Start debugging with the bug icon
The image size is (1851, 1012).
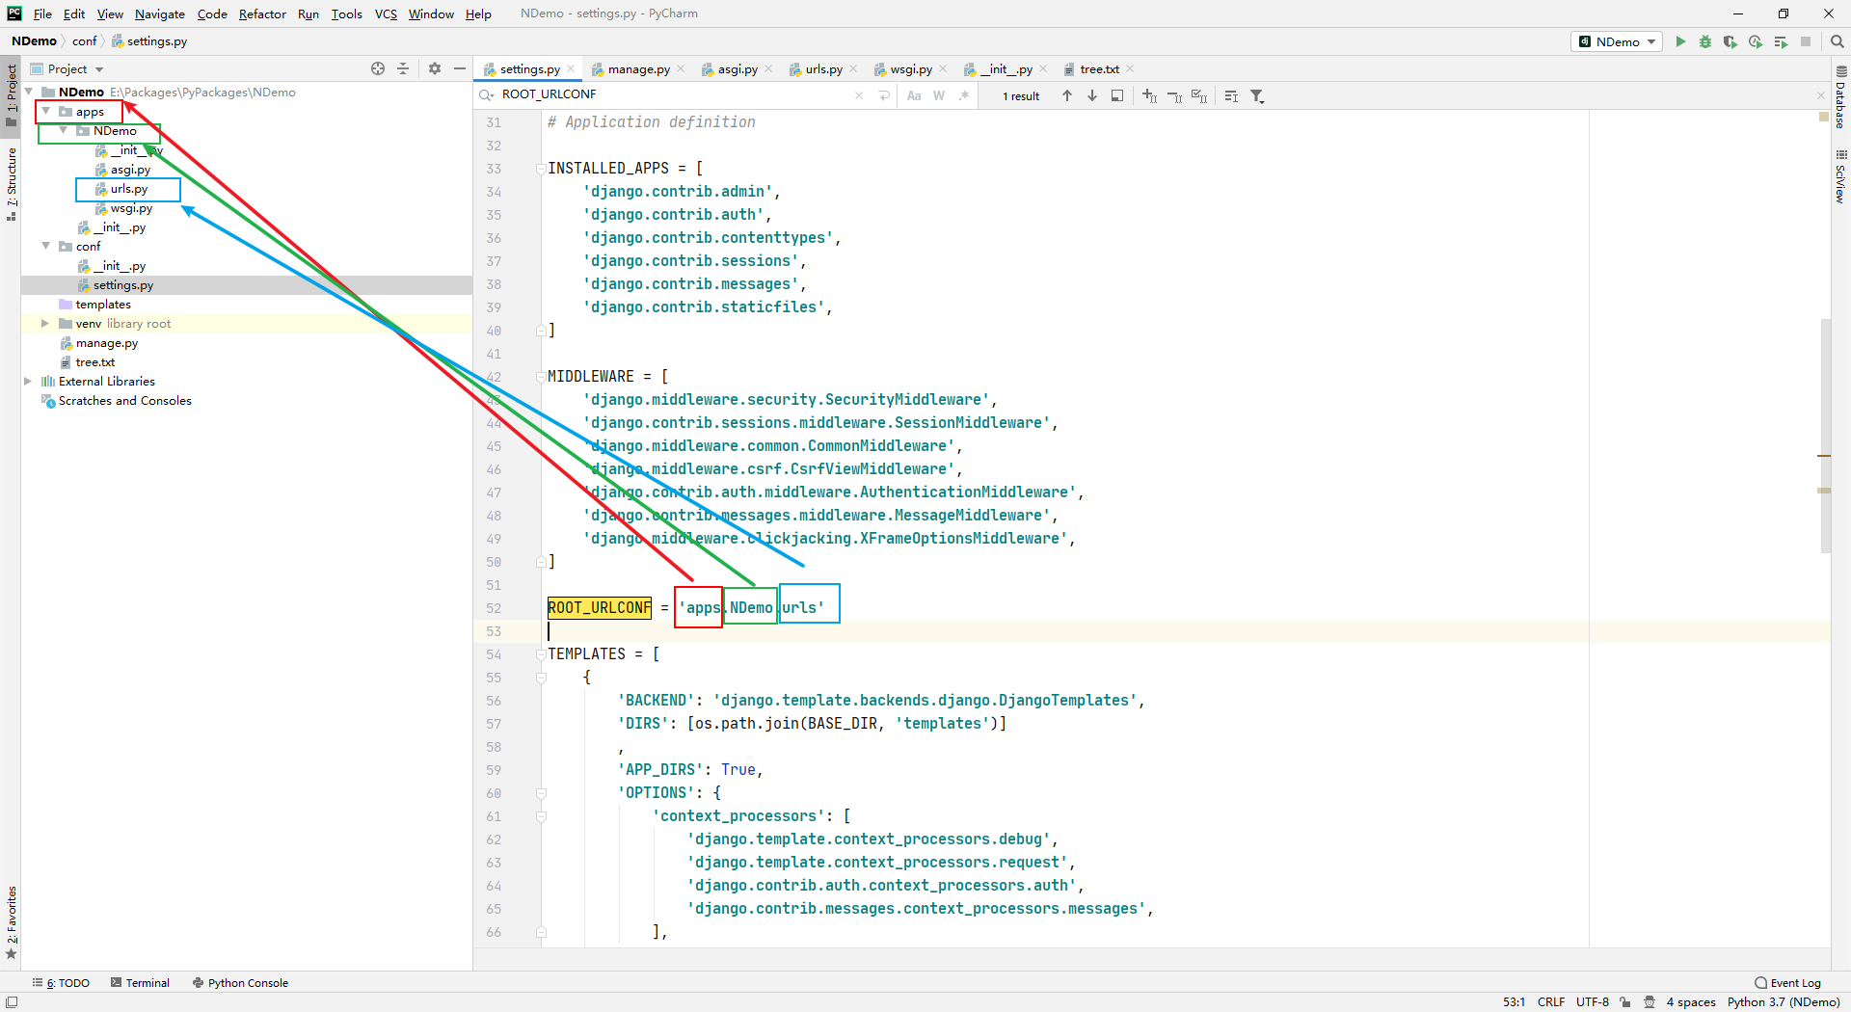click(x=1705, y=41)
